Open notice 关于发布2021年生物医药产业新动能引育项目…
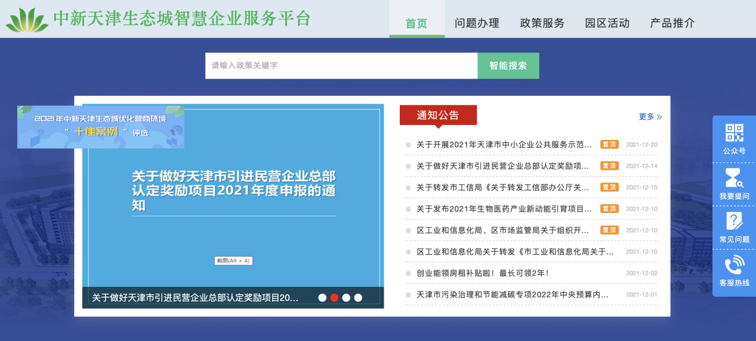The height and width of the screenshot is (341, 756). pos(504,209)
